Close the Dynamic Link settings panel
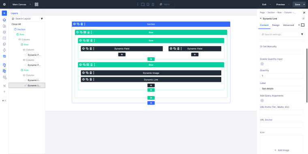 click(x=304, y=13)
